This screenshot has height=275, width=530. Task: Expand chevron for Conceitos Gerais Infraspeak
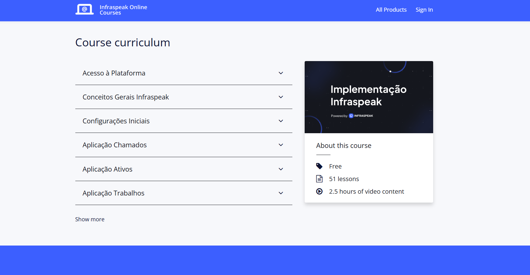point(281,97)
